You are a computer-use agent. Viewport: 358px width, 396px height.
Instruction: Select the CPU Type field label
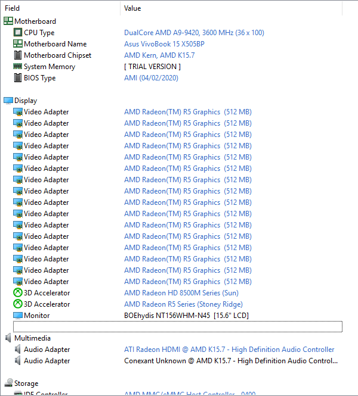(x=39, y=33)
